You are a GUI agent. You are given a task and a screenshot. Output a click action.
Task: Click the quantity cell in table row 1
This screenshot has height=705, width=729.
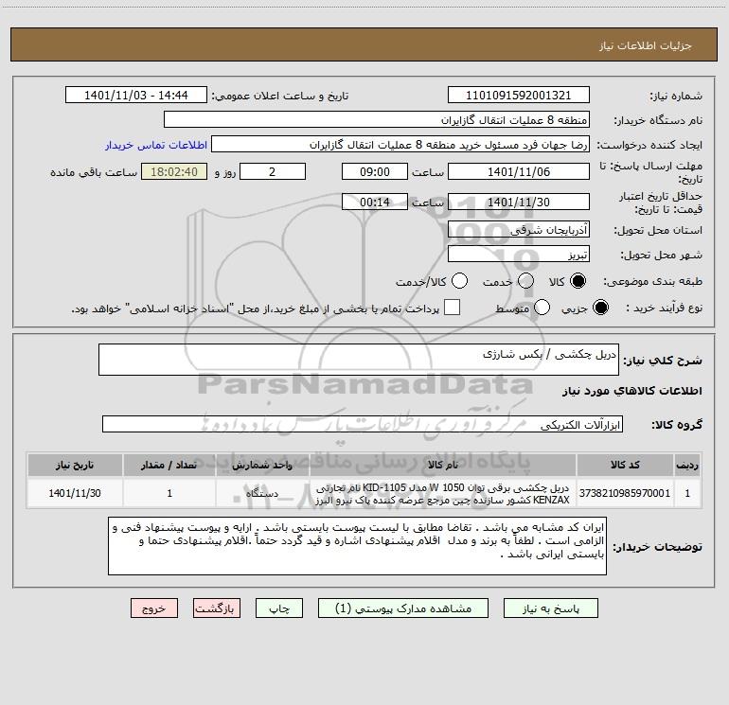[169, 493]
